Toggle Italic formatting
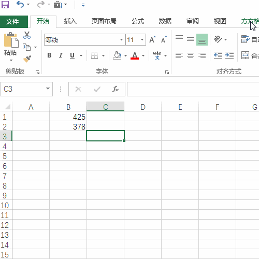This screenshot has width=259, height=259. (61, 55)
